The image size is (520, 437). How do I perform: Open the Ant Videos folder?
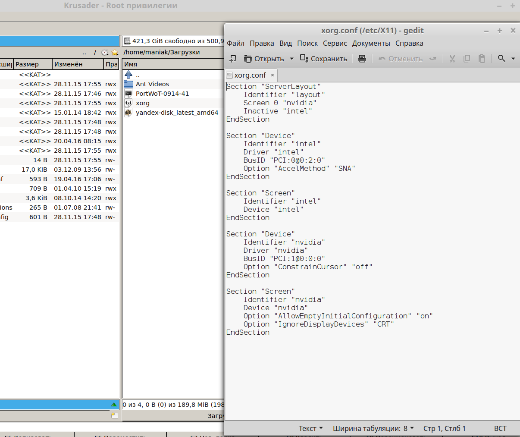152,84
